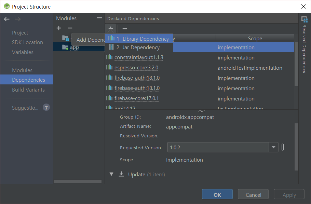Click the Update (1 item) label
Viewport: 311px width, 204px height.
tap(146, 175)
